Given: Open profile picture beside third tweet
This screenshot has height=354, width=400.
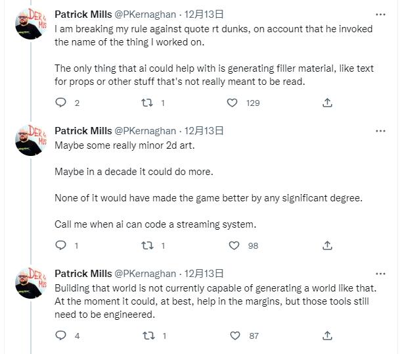Looking at the screenshot, I should tap(31, 283).
